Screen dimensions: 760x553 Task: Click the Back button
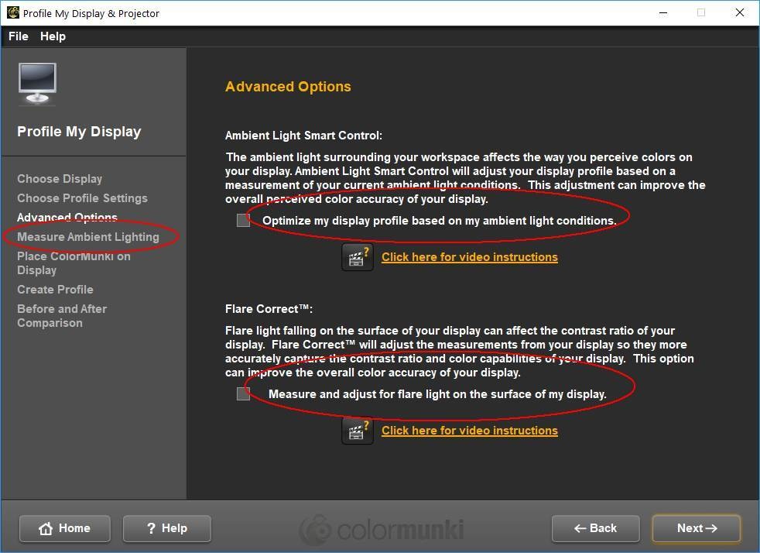(x=596, y=528)
